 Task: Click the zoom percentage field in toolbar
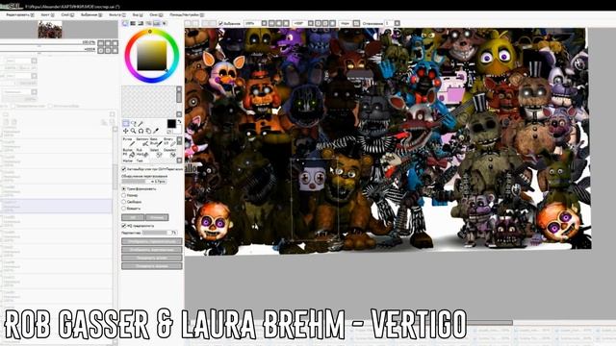(x=252, y=23)
